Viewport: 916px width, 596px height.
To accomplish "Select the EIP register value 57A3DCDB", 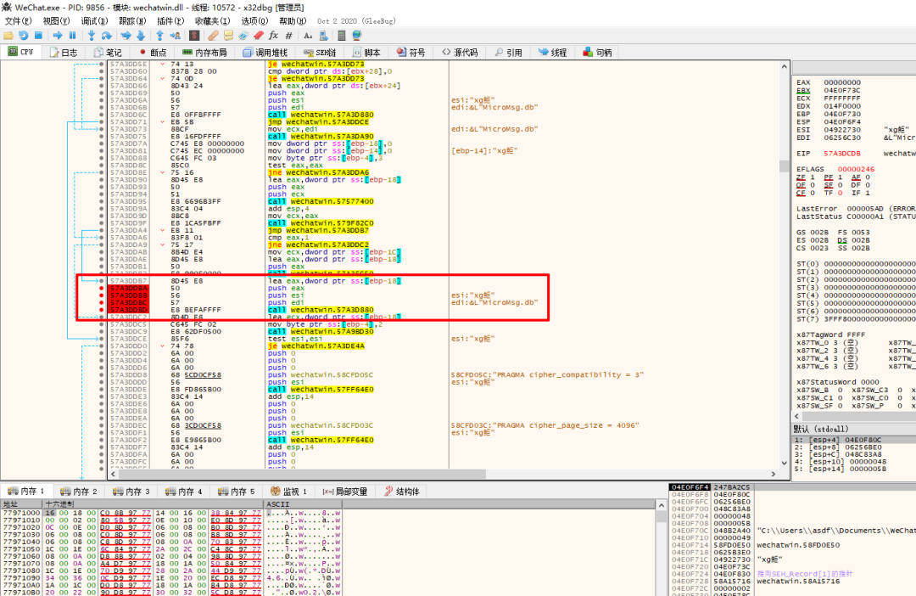I will [842, 153].
